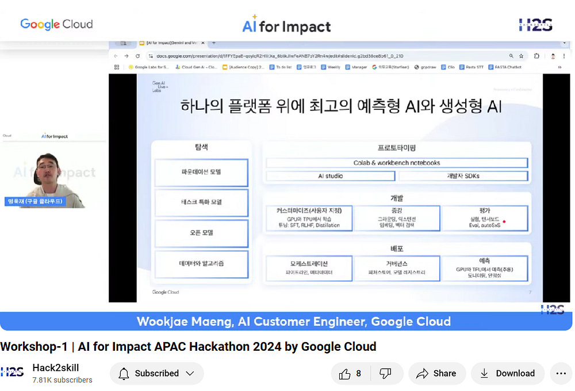Open the Audience Copy bookmark
The height and width of the screenshot is (391, 575).
(243, 67)
